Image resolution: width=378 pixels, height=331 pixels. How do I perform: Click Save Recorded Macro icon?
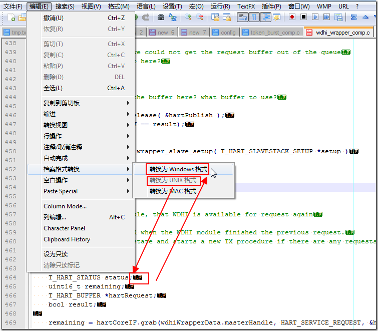point(338,17)
